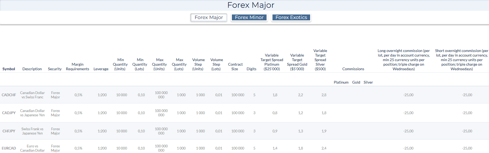This screenshot has height=153, width=489.
Task: Click Variable Target Spread Silver header
Action: tap(320, 60)
